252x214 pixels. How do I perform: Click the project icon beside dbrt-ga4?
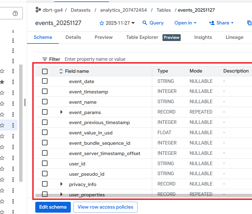pos(38,10)
